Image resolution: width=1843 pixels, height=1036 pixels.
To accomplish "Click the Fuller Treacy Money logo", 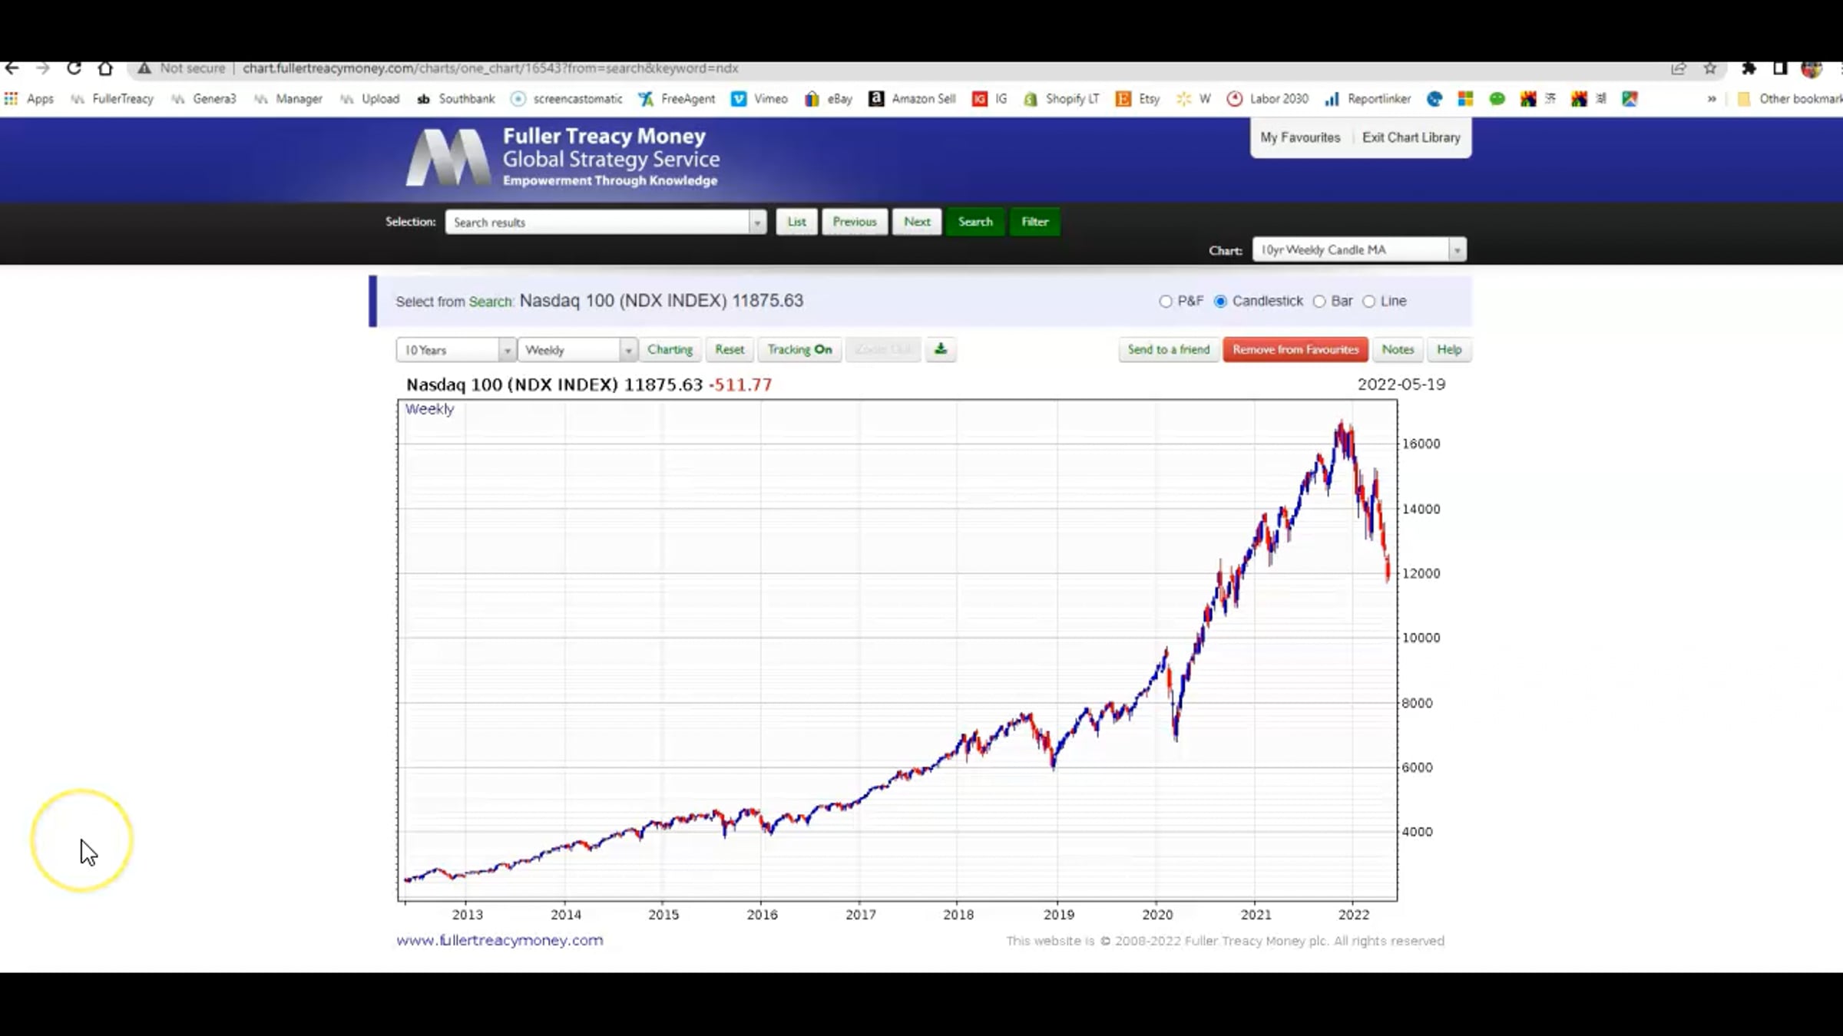I will (563, 157).
